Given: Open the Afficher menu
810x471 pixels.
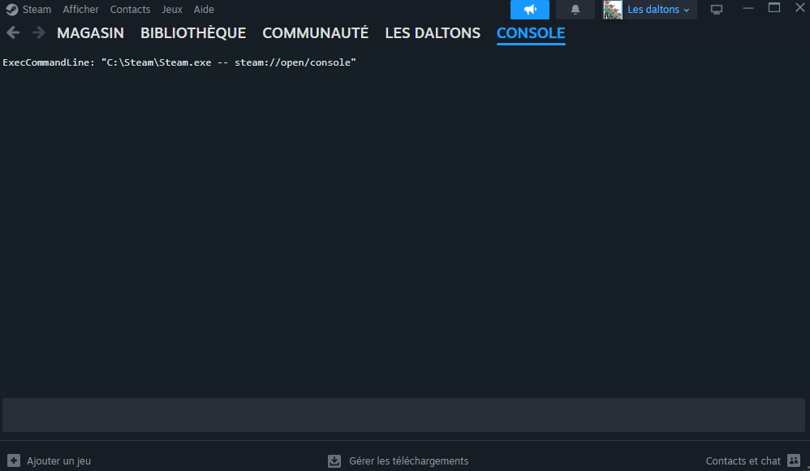Looking at the screenshot, I should click(80, 9).
